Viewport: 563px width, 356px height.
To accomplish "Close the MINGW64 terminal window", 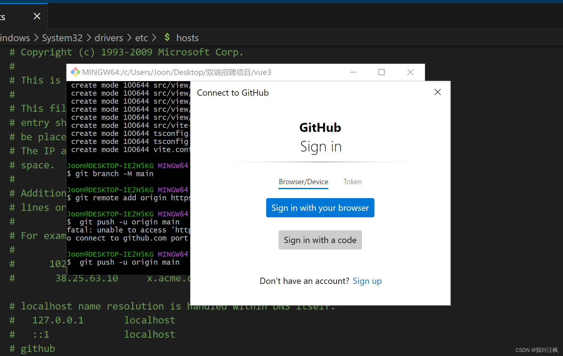I will [x=410, y=72].
